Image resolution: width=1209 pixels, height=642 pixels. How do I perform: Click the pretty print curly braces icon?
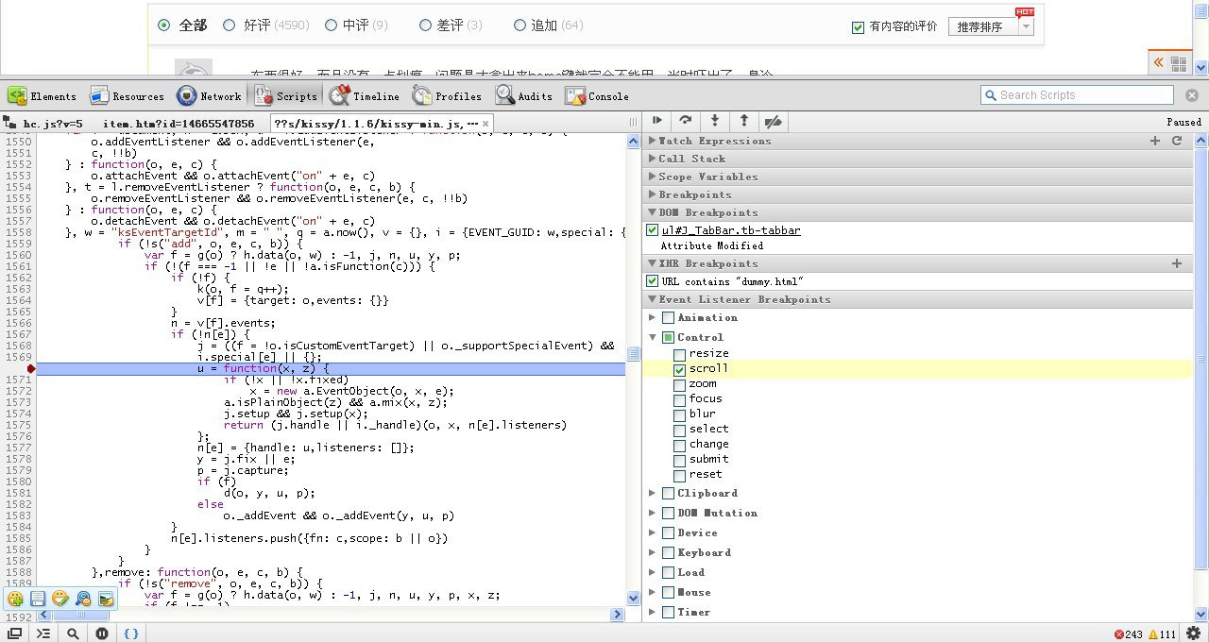pyautogui.click(x=131, y=633)
